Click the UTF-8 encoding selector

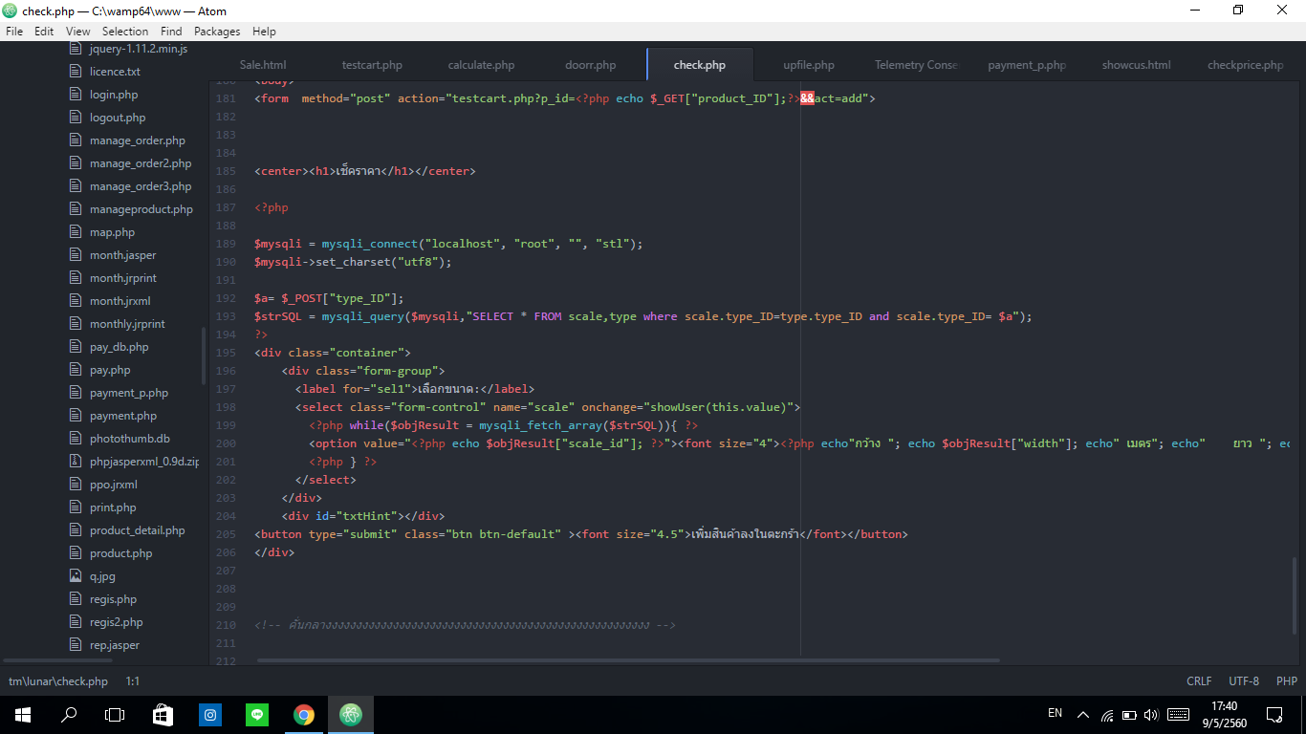click(x=1244, y=681)
